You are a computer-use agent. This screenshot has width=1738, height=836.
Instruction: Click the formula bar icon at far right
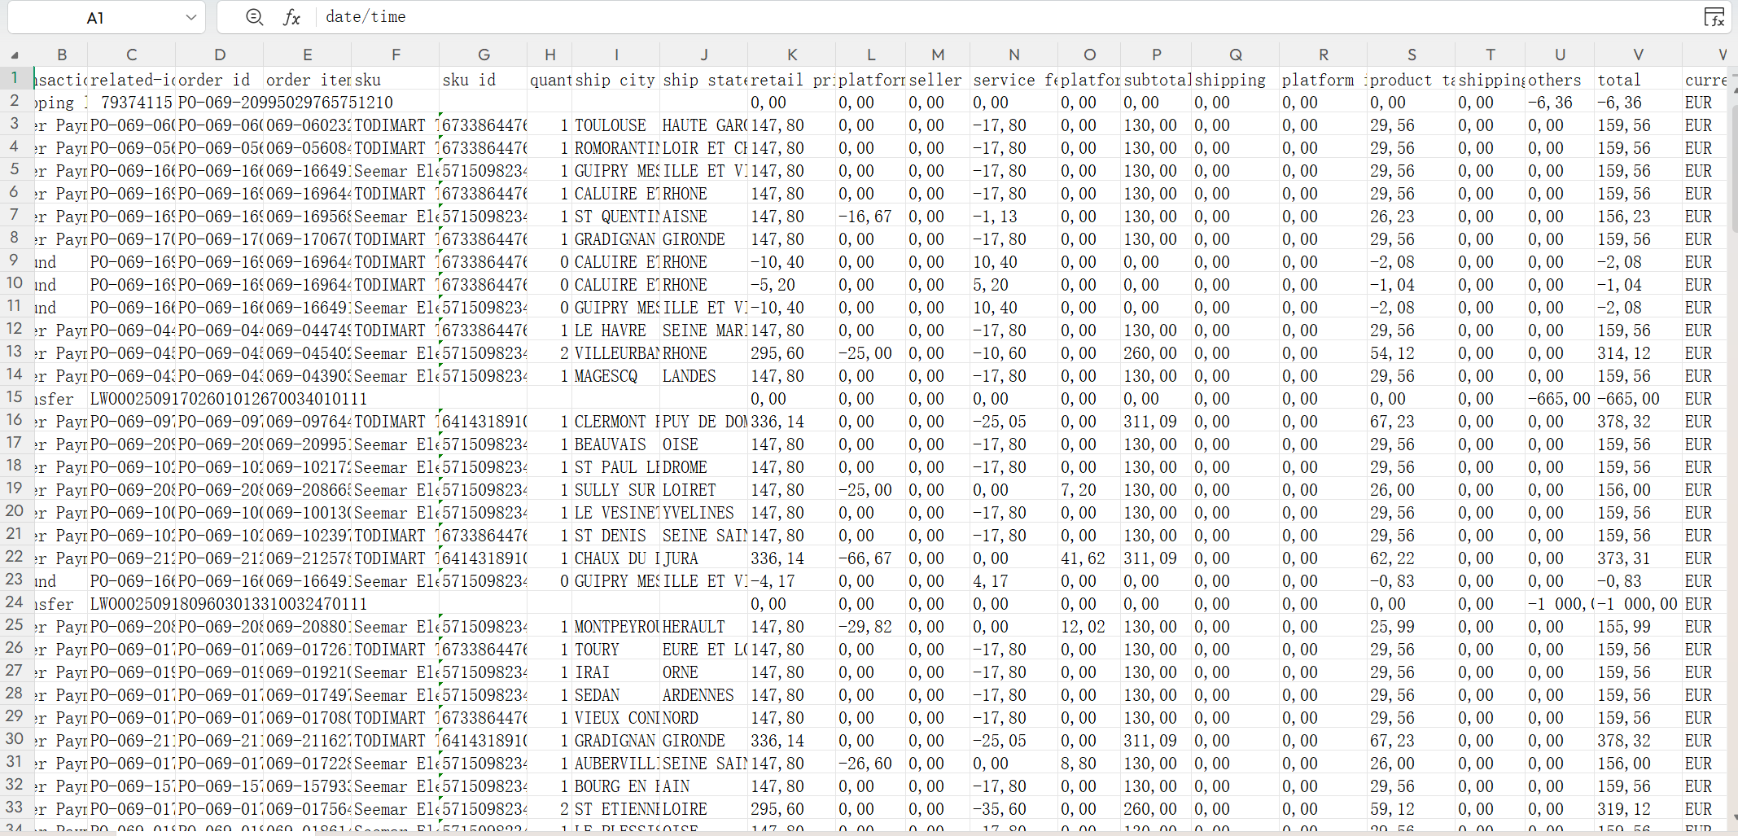[x=1714, y=17]
